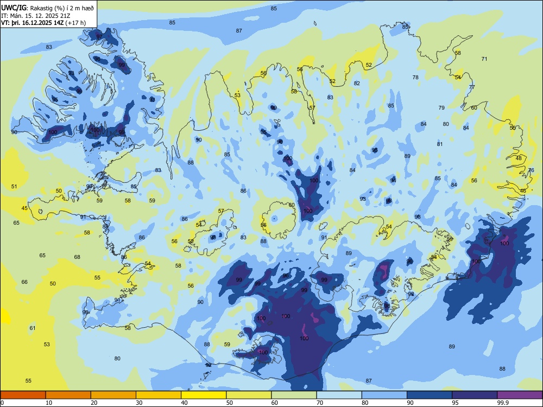Viewport: 543px width, 407px height.
Task: Click the humidity value '76' near east edge
Action: pos(531,170)
